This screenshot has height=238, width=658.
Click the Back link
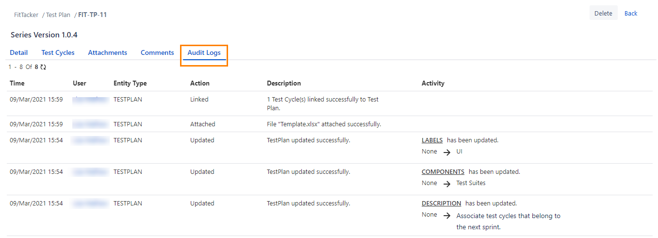(631, 13)
